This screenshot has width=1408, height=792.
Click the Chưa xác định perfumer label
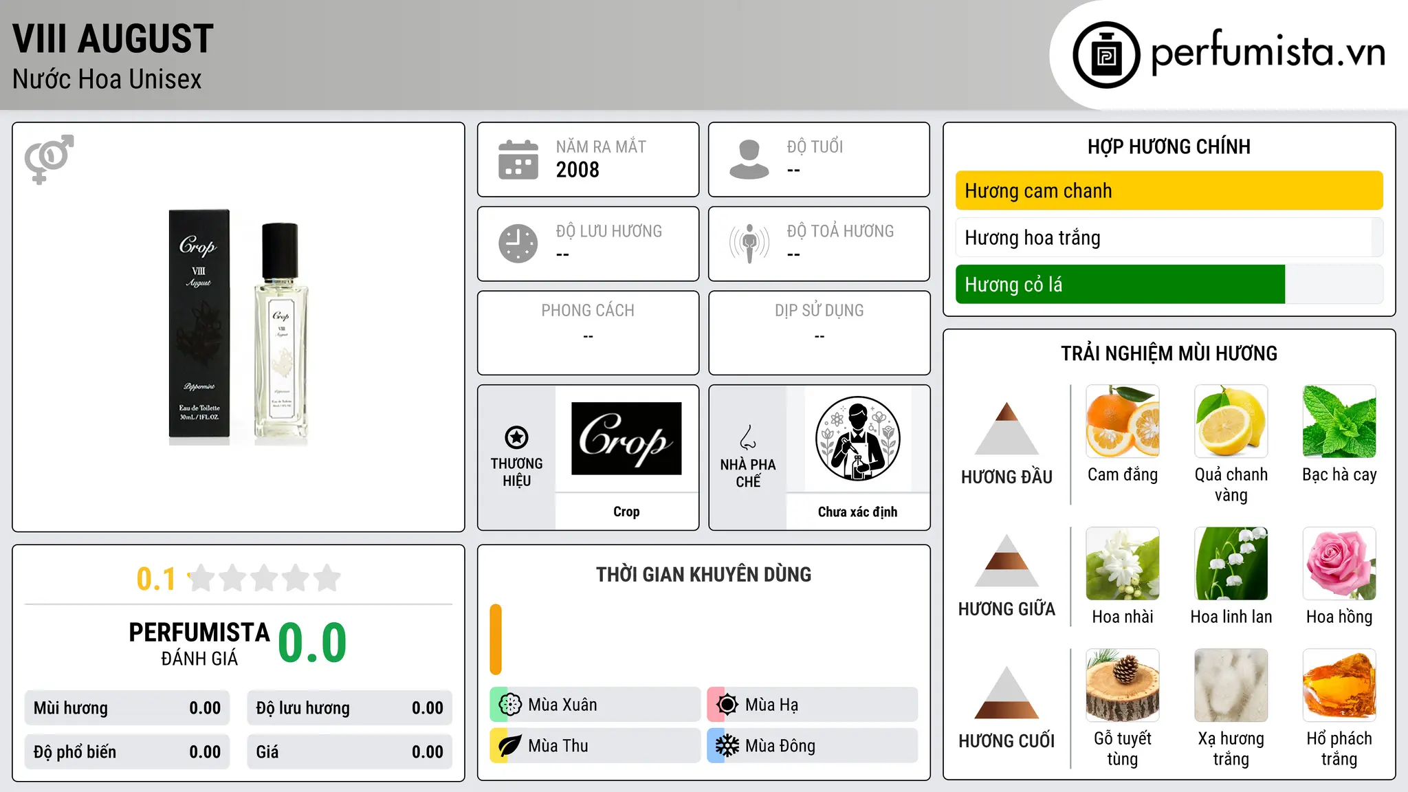[857, 511]
